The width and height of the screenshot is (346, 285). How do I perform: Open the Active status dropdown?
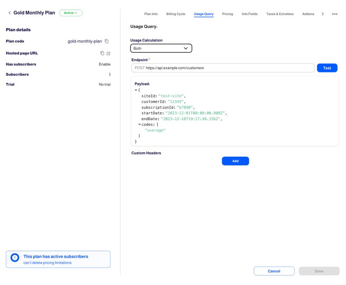71,13
